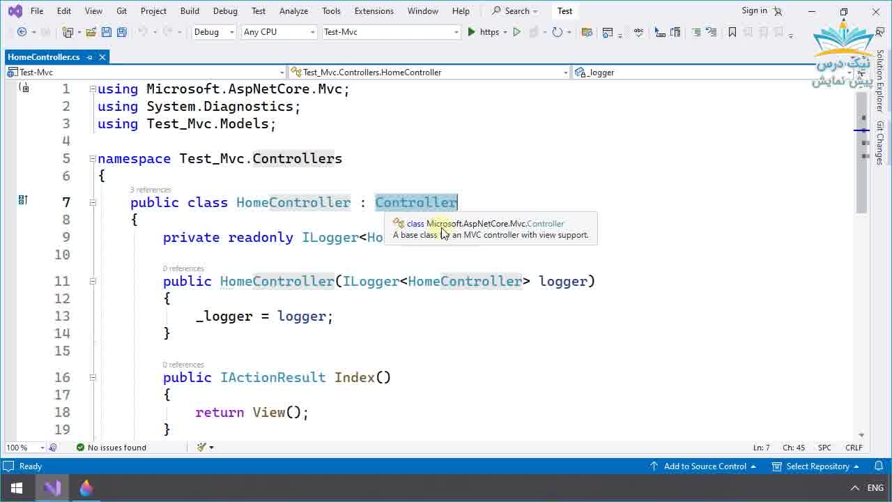
Task: Click Sign in at the top right
Action: pos(753,10)
